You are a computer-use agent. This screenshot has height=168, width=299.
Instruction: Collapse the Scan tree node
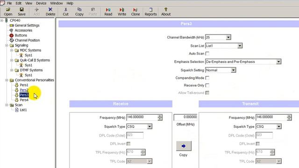(7, 105)
